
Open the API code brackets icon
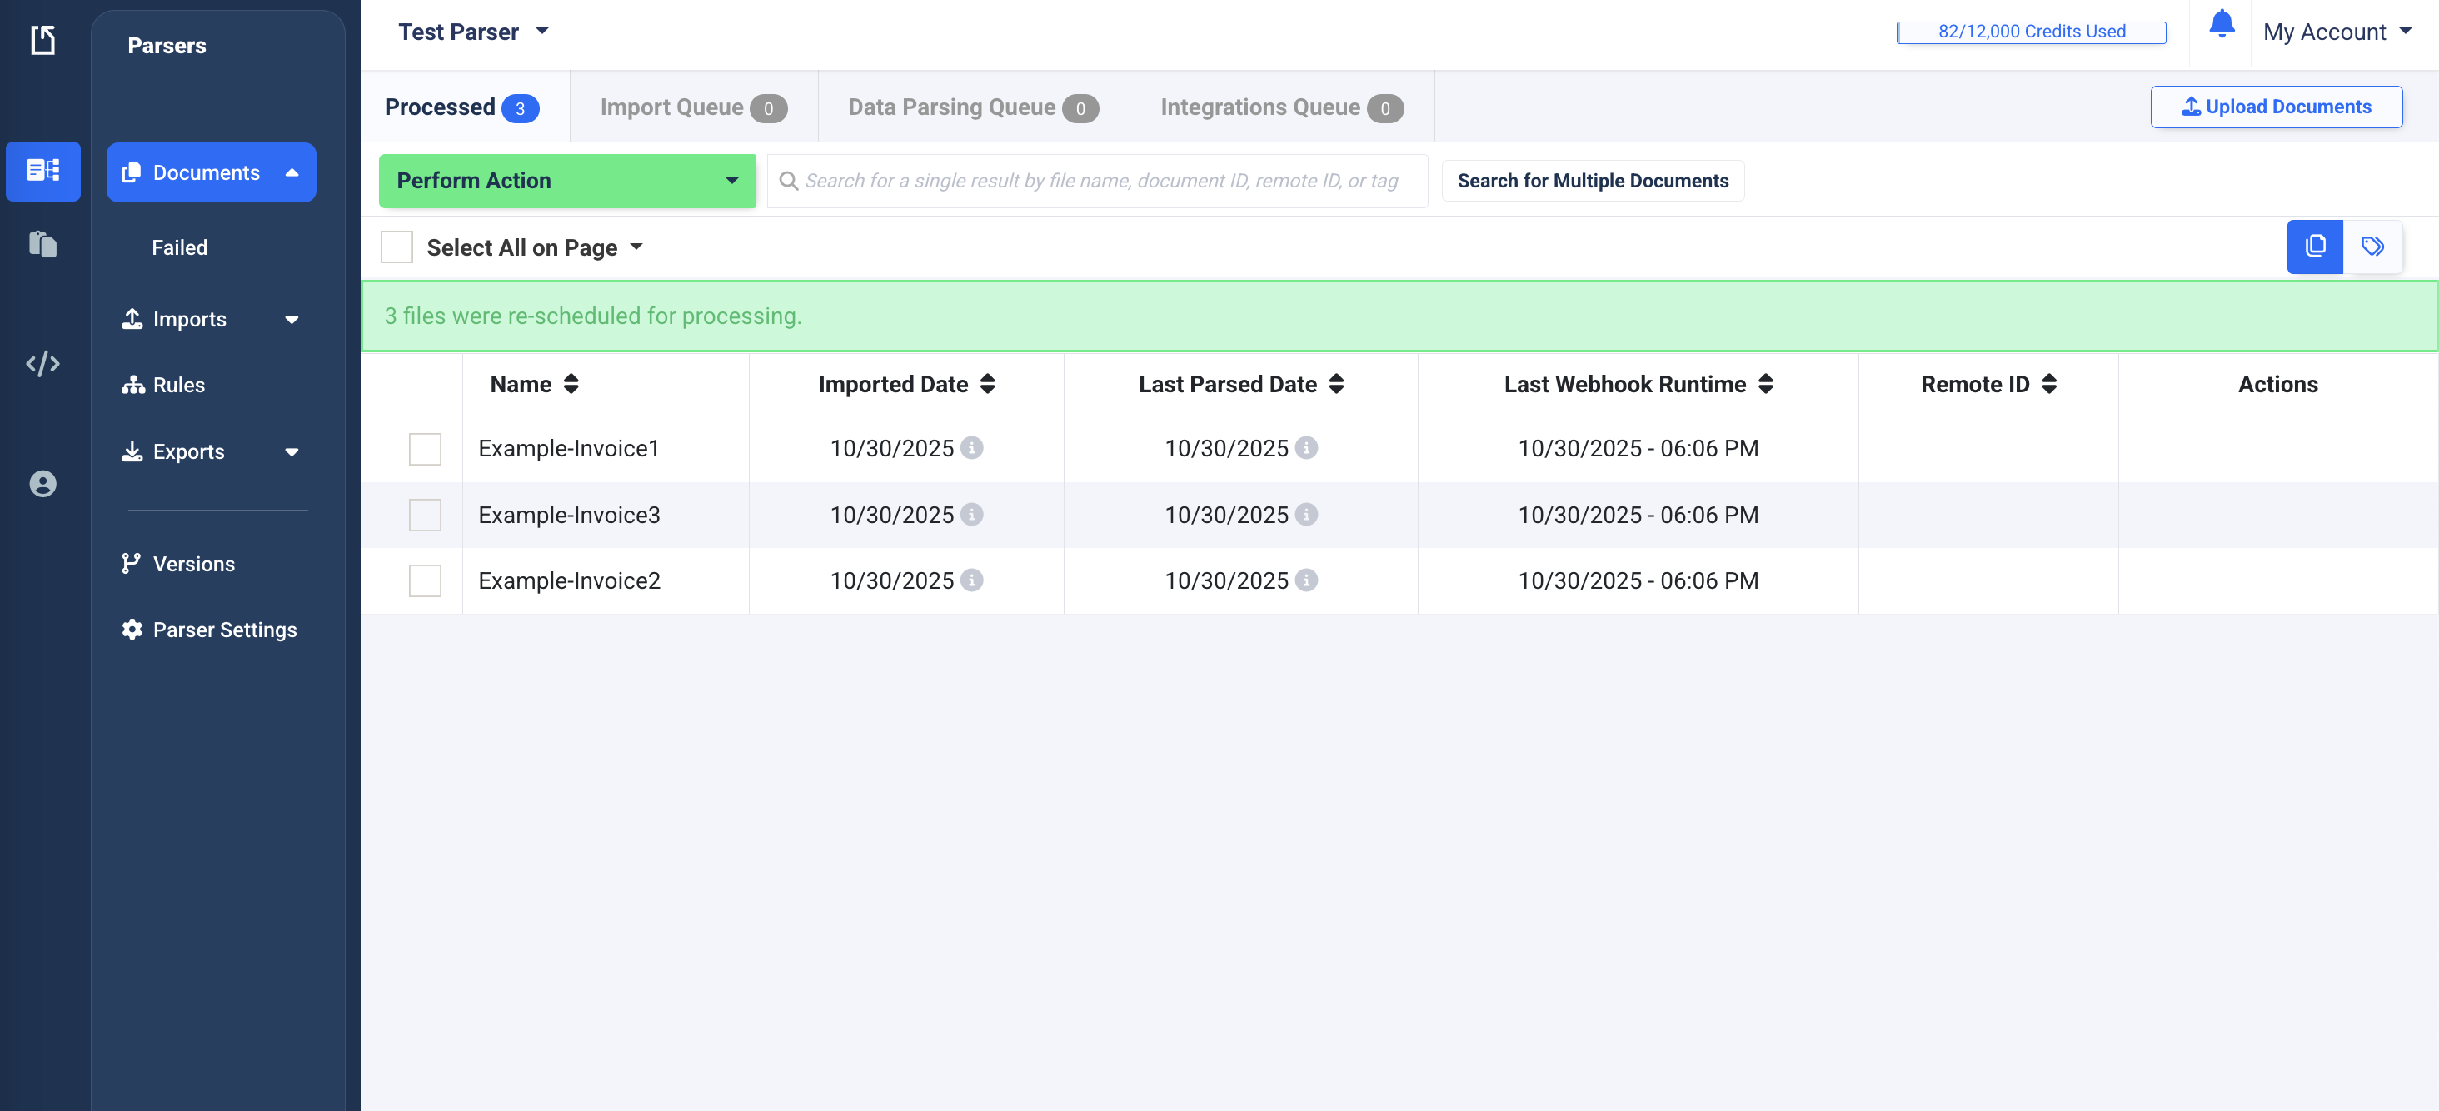coord(42,363)
